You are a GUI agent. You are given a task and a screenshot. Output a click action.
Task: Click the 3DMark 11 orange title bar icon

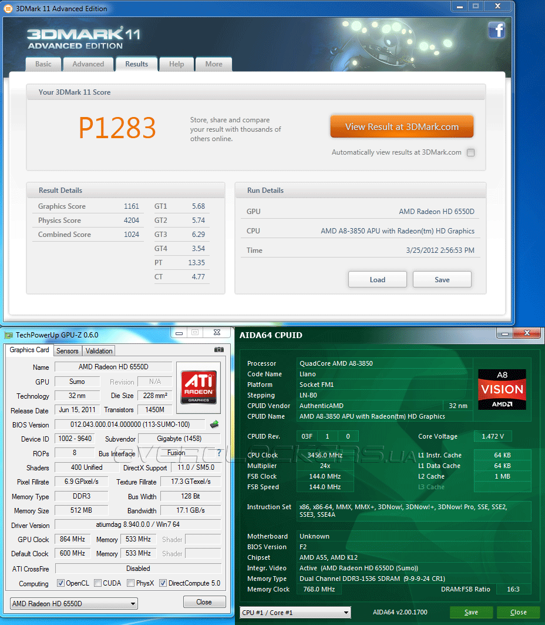point(8,8)
